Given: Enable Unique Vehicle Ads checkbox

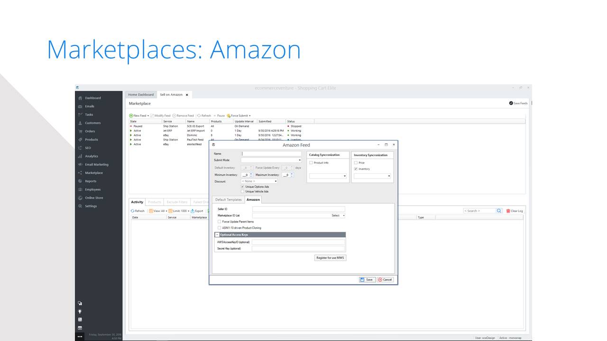Looking at the screenshot, I should tap(243, 191).
